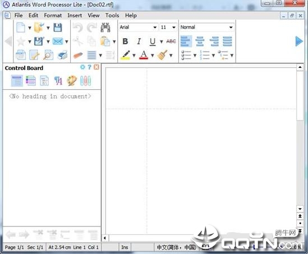Click the Save As floppy with pencil icon

coord(39,41)
